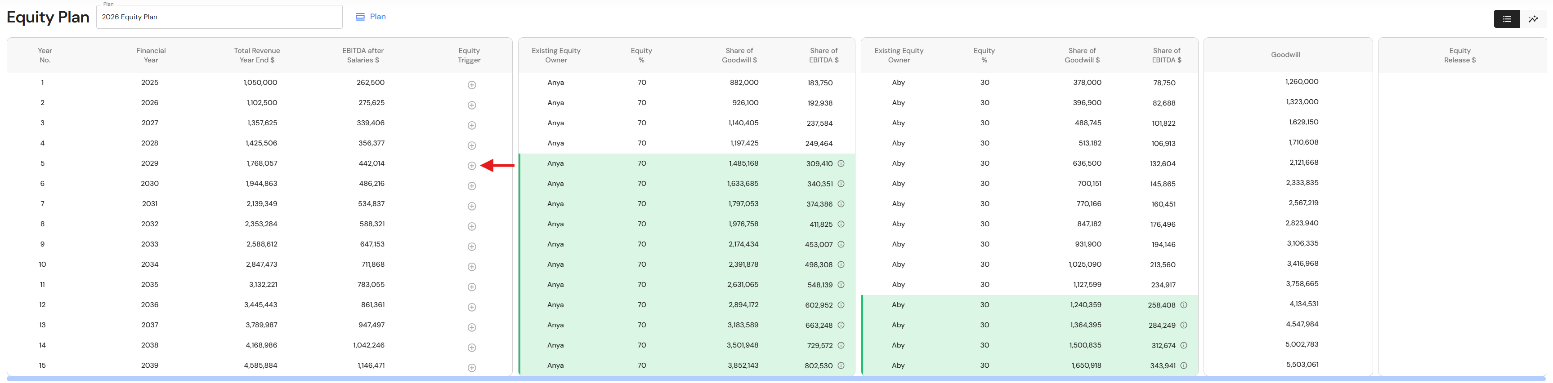Add equity trigger for year 2027 row
The width and height of the screenshot is (1553, 383).
point(472,125)
